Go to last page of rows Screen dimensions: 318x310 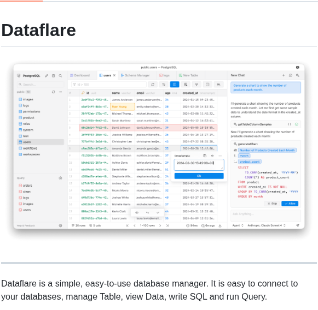click(167, 225)
